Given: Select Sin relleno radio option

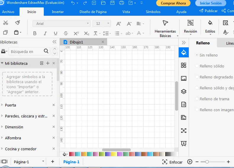Looking at the screenshot, I should 197,55.
